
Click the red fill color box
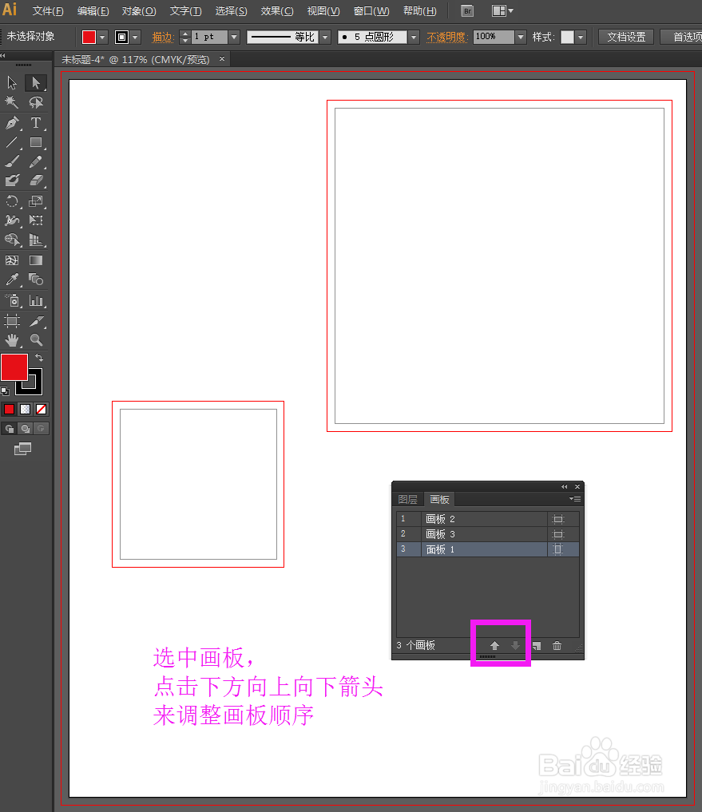[x=14, y=367]
